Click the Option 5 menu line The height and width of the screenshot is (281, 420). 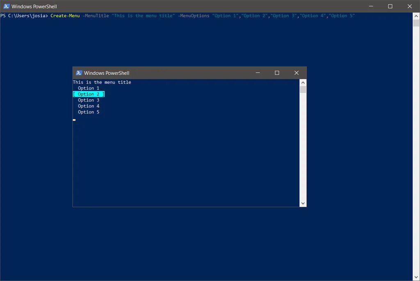click(x=89, y=112)
